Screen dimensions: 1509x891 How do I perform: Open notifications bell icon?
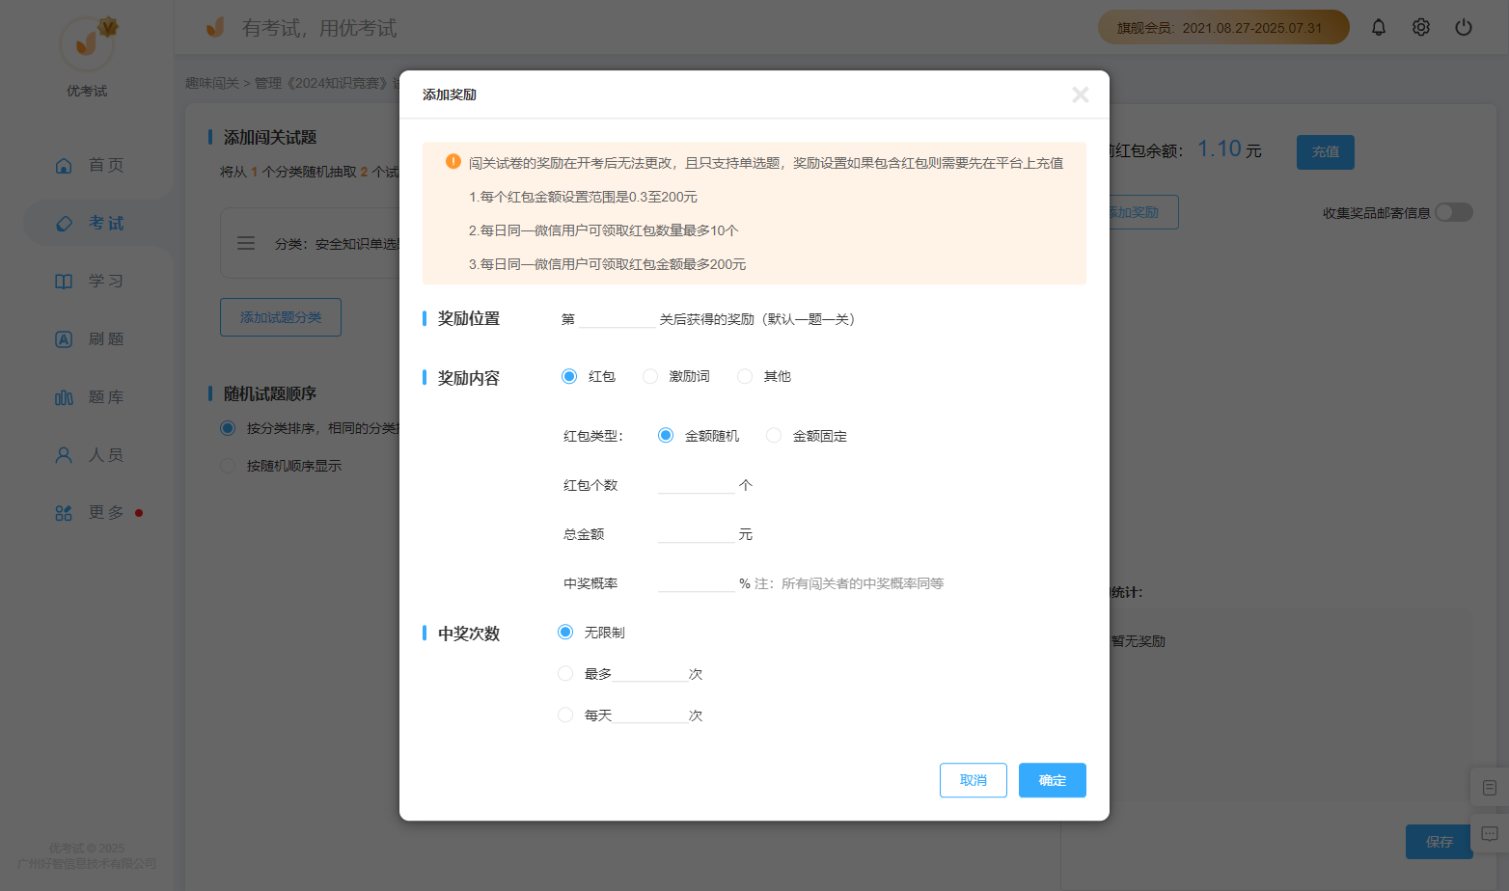[1379, 27]
